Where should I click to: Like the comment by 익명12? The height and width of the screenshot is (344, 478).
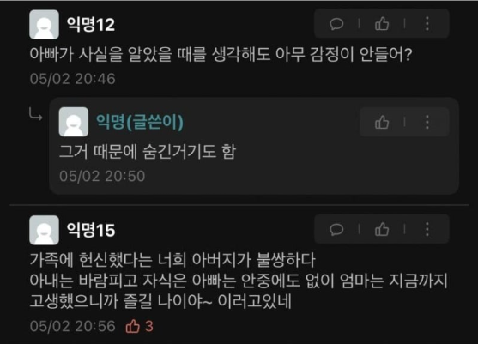pos(382,24)
